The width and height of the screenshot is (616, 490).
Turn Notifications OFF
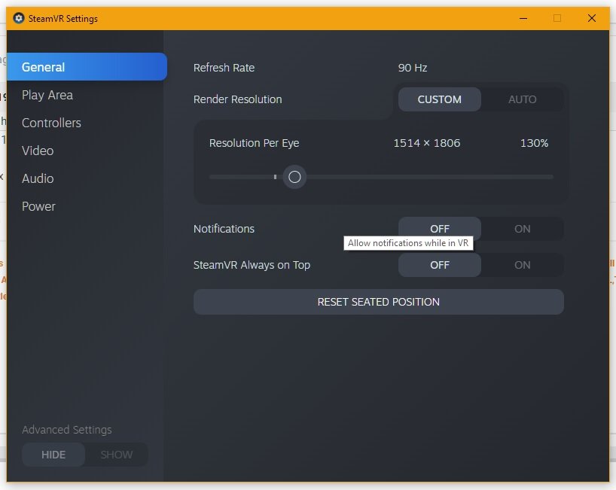tap(439, 229)
